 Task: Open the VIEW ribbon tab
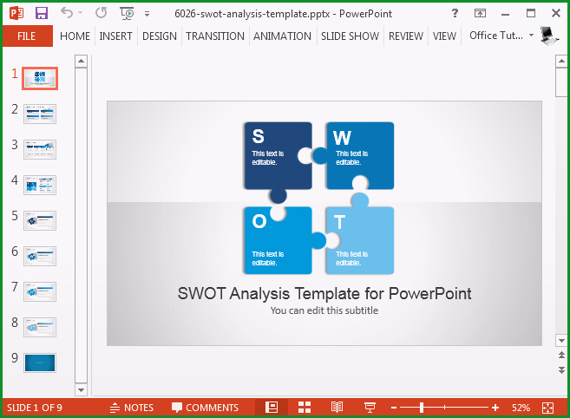[x=444, y=36]
